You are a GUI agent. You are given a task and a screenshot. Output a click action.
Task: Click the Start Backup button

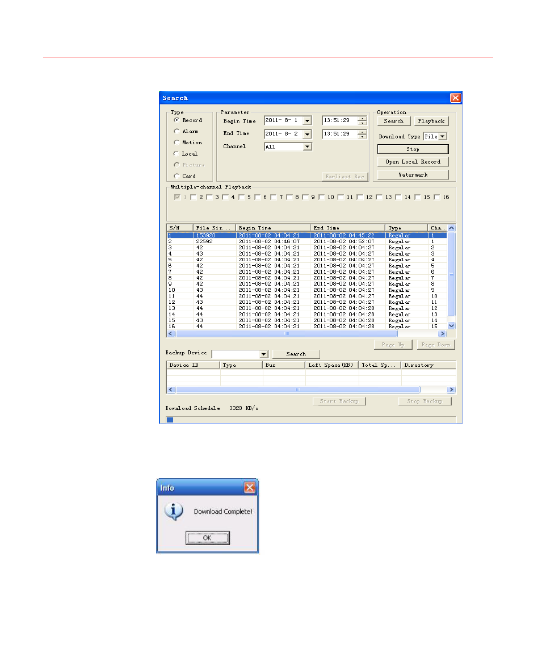pyautogui.click(x=339, y=401)
